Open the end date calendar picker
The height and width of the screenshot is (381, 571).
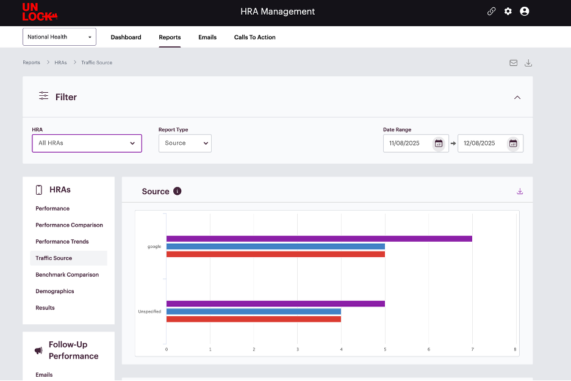513,143
